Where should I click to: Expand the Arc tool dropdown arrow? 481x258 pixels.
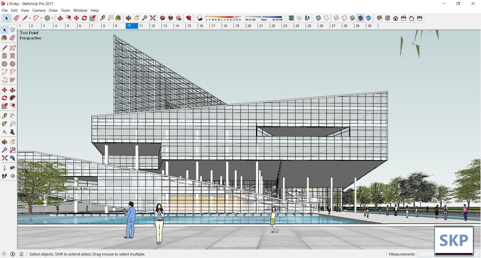[41, 18]
